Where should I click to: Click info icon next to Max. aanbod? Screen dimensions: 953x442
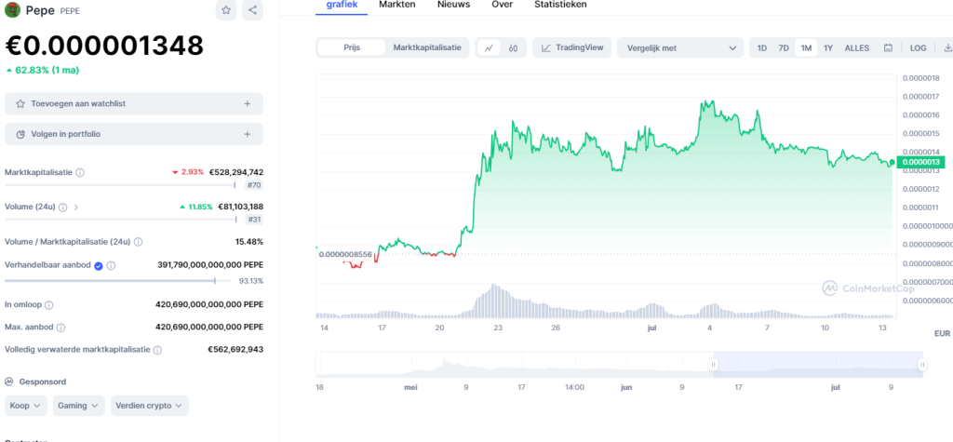click(x=60, y=328)
